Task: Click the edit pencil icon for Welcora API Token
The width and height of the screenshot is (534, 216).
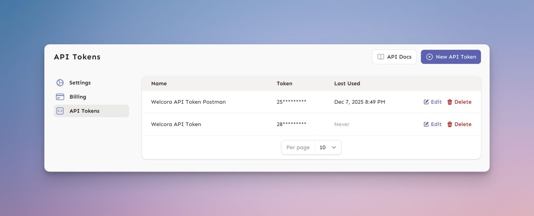Action: [426, 124]
